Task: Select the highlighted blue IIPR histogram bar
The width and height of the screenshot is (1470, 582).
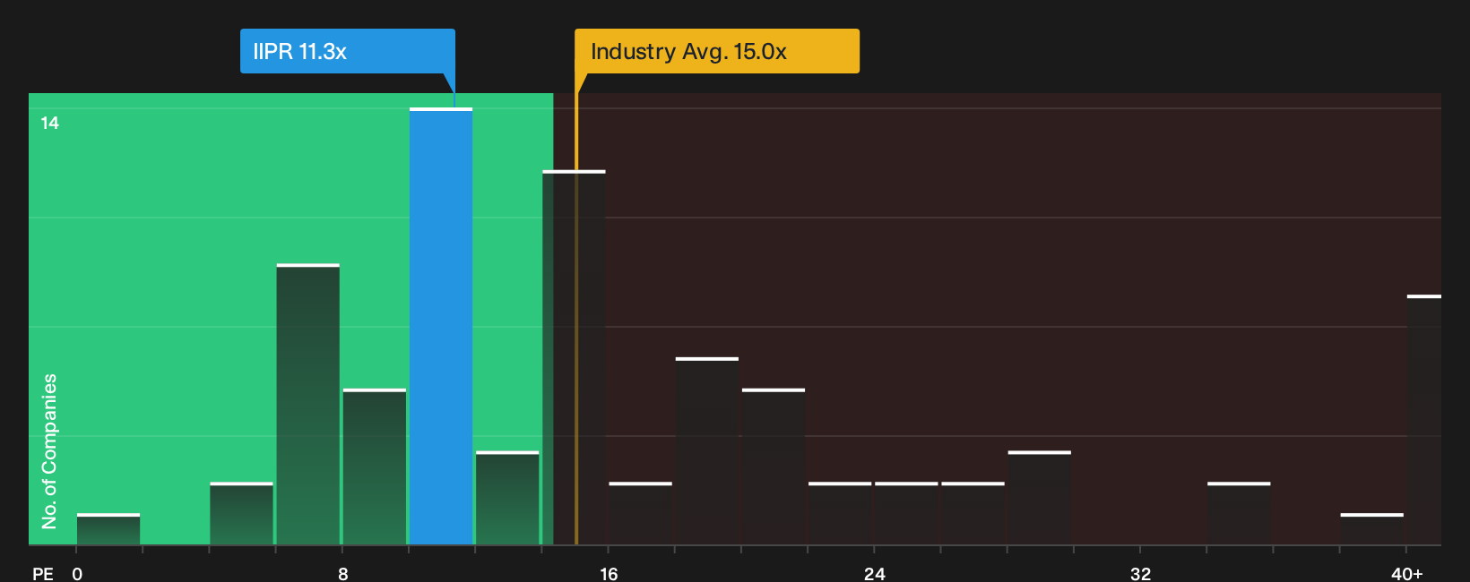Action: pos(441,326)
